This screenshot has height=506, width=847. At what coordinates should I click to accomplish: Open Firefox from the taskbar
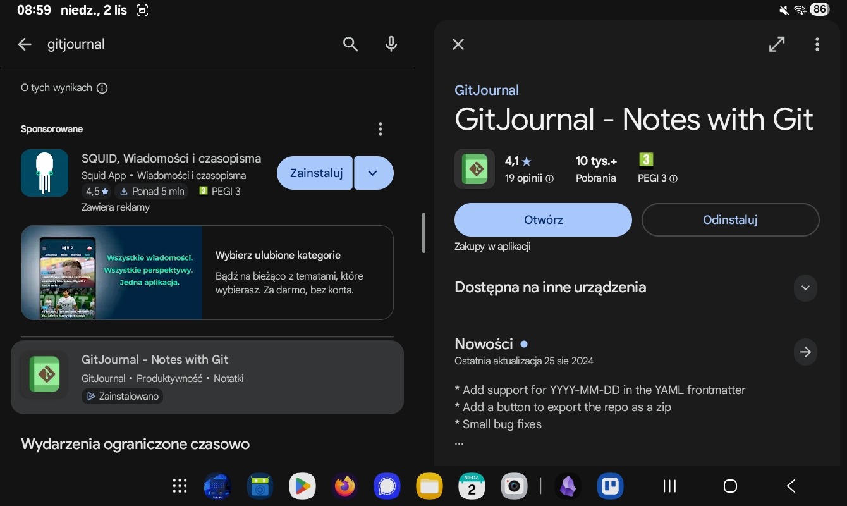pyautogui.click(x=344, y=486)
